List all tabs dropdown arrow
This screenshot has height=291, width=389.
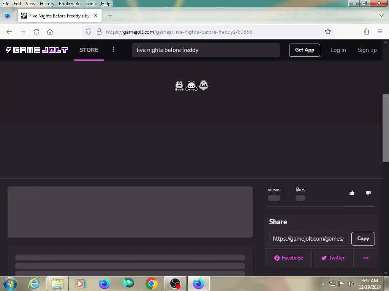point(381,16)
